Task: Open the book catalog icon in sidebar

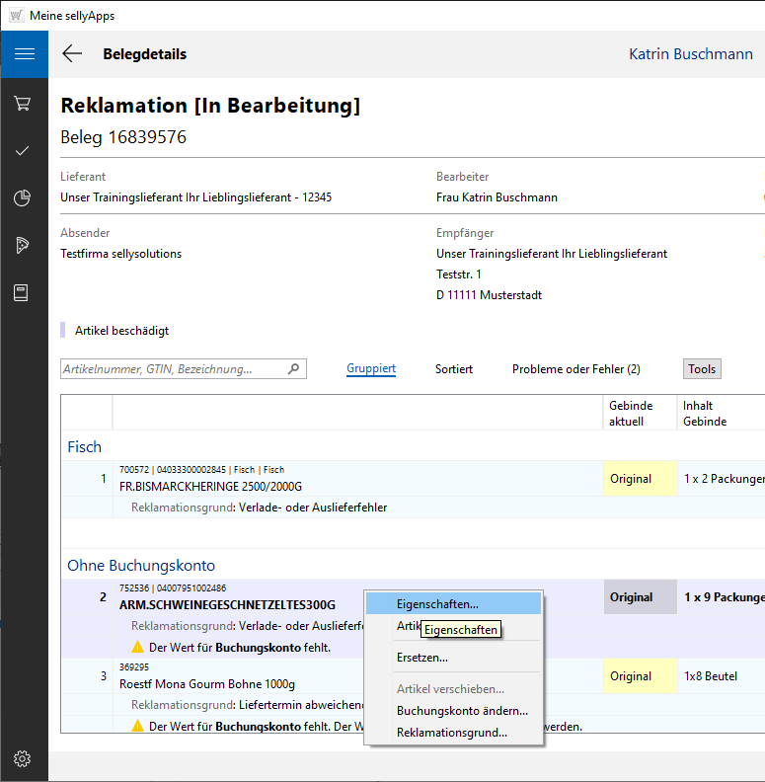Action: coord(23,293)
